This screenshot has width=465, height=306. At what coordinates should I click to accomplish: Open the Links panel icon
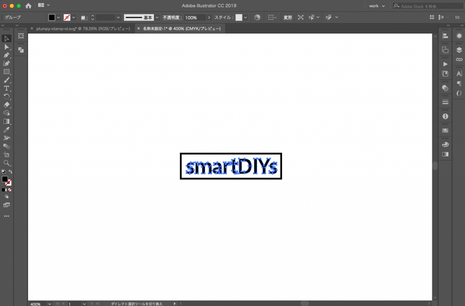pyautogui.click(x=459, y=59)
